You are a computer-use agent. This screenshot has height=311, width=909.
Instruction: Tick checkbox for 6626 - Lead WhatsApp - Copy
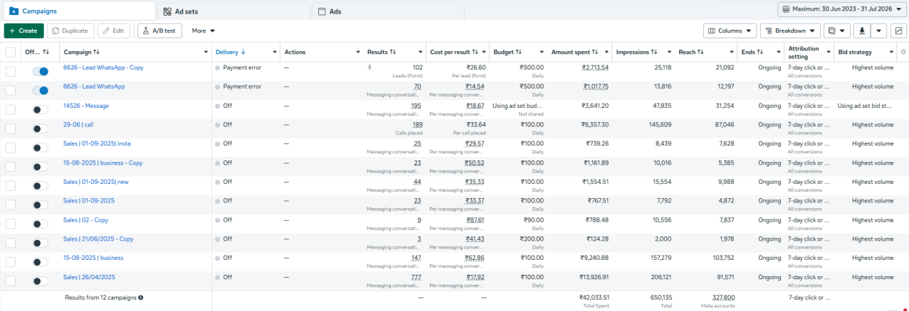pyautogui.click(x=11, y=71)
